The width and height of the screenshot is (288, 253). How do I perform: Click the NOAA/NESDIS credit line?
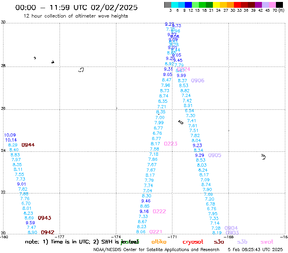[x=156, y=249]
